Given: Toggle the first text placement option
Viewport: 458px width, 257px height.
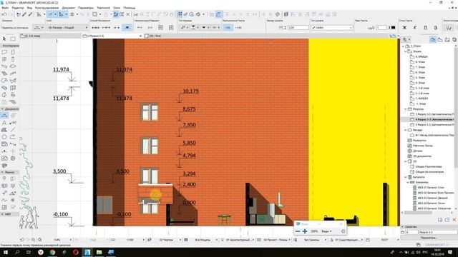Looking at the screenshot, I should [x=228, y=27].
